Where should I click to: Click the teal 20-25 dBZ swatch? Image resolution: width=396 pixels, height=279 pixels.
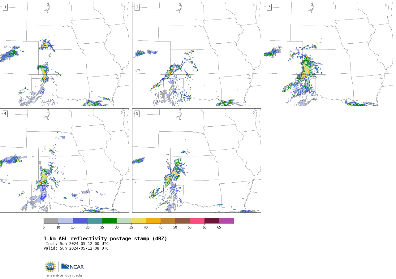pyautogui.click(x=95, y=220)
